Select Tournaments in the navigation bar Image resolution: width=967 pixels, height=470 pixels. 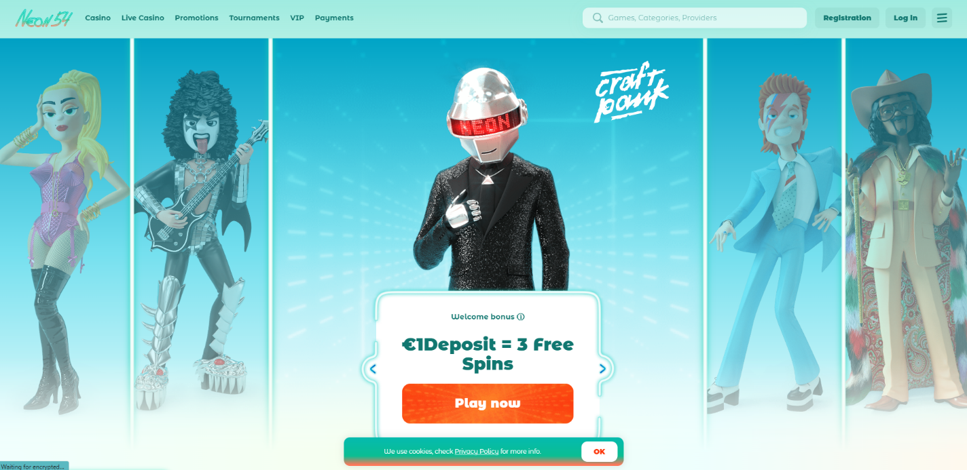pos(254,18)
